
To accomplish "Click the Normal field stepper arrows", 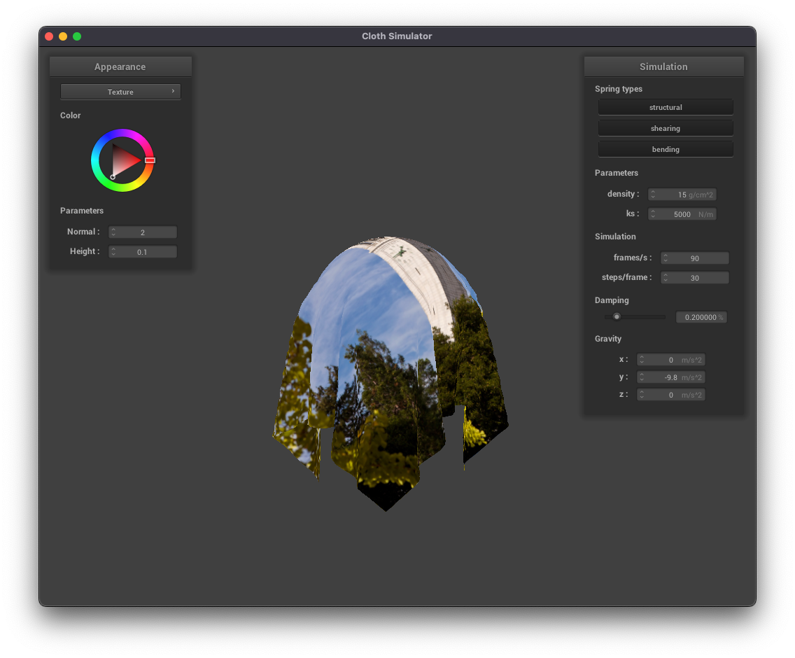I will click(113, 232).
